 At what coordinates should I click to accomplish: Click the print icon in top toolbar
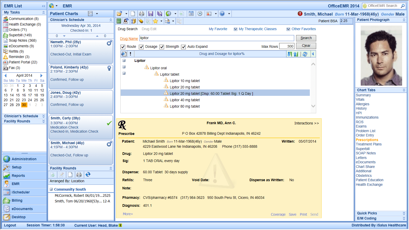coord(142,14)
